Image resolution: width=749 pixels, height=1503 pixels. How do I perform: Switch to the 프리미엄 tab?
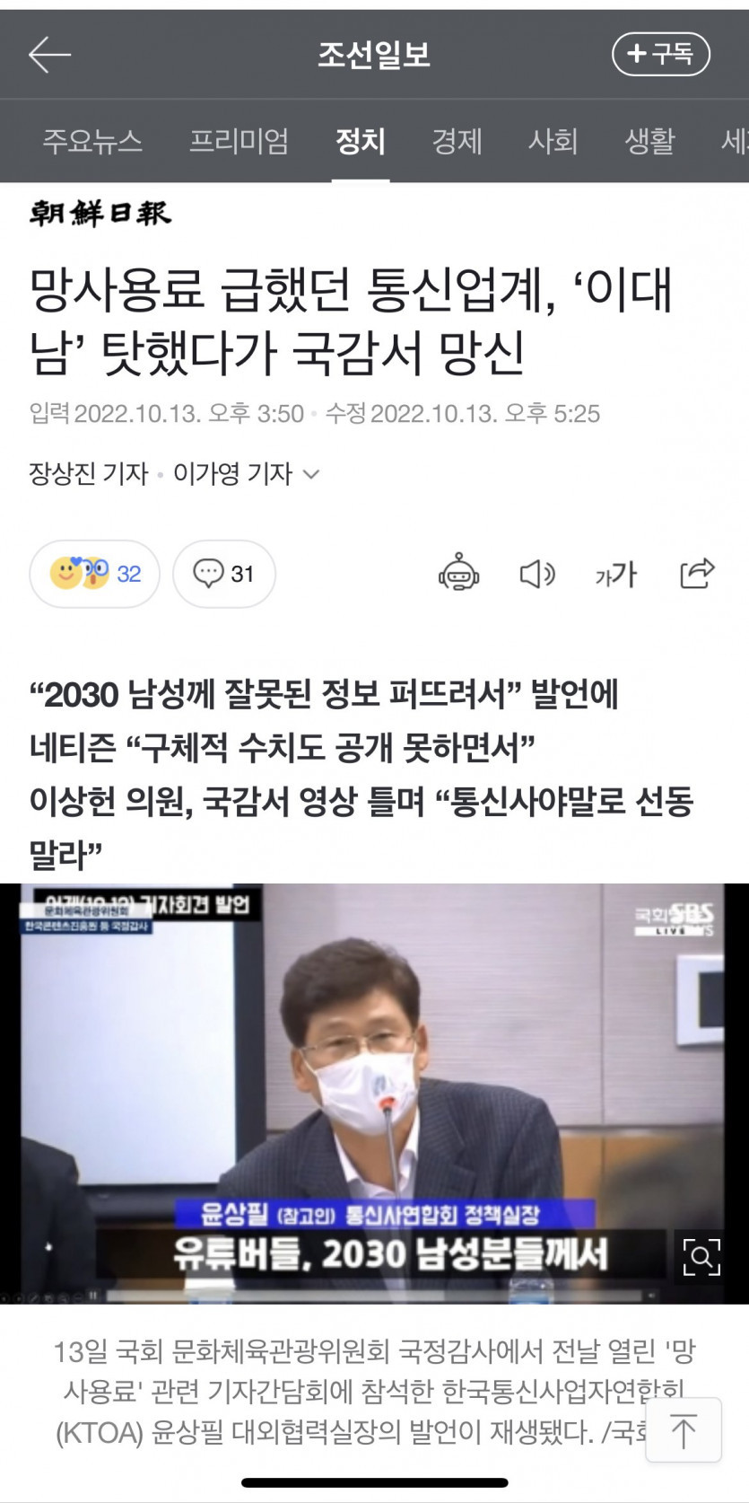(x=239, y=141)
